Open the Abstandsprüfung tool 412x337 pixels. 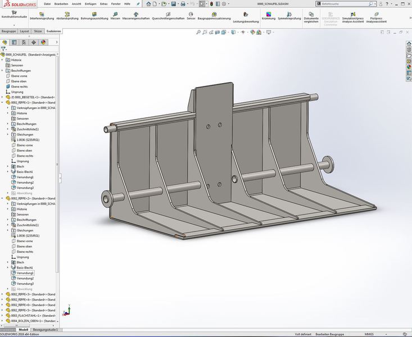click(67, 16)
